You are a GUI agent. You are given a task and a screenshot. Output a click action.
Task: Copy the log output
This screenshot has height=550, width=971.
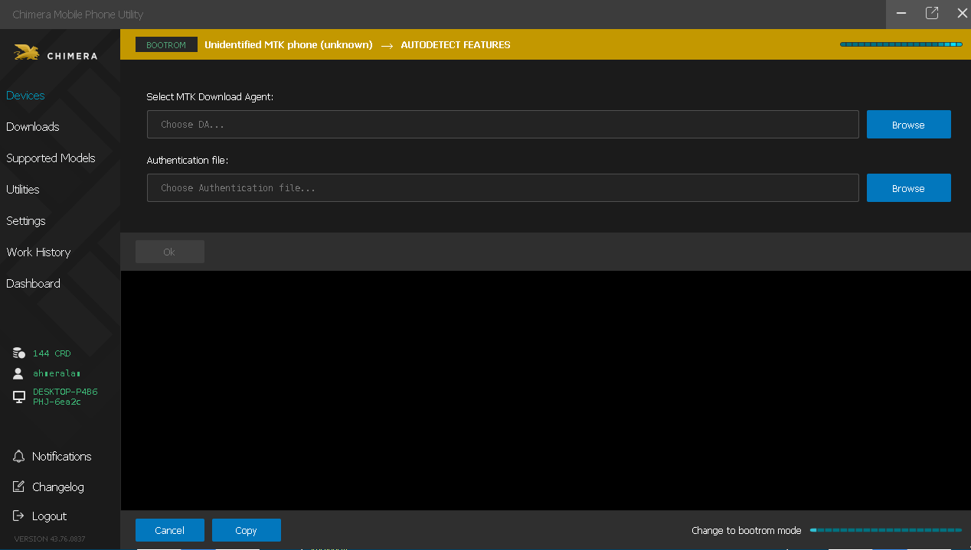tap(247, 530)
